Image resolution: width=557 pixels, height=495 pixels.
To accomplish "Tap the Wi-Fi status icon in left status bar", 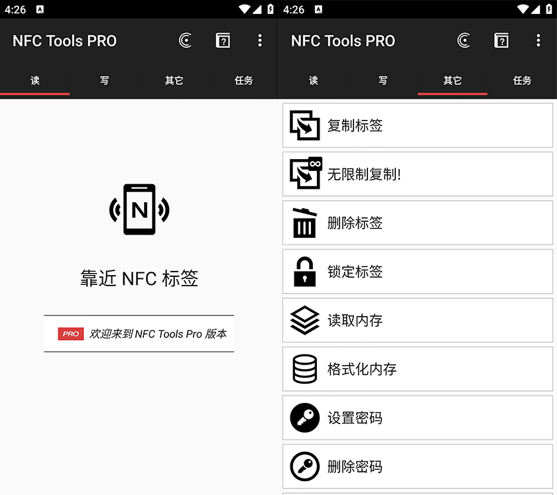I will pos(245,9).
